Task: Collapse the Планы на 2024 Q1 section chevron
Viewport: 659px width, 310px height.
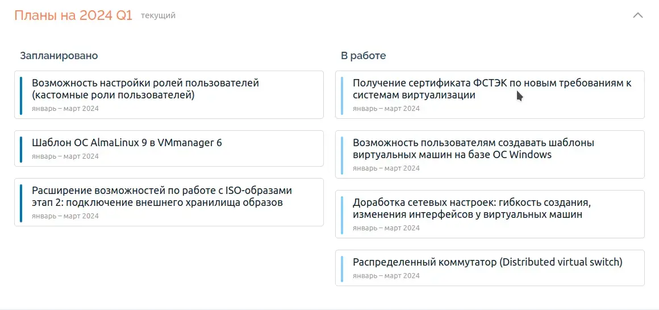Action: pyautogui.click(x=637, y=15)
